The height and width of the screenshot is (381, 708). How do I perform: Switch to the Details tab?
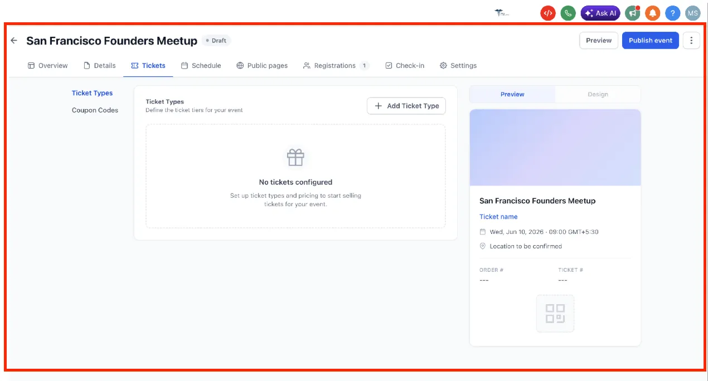click(99, 66)
